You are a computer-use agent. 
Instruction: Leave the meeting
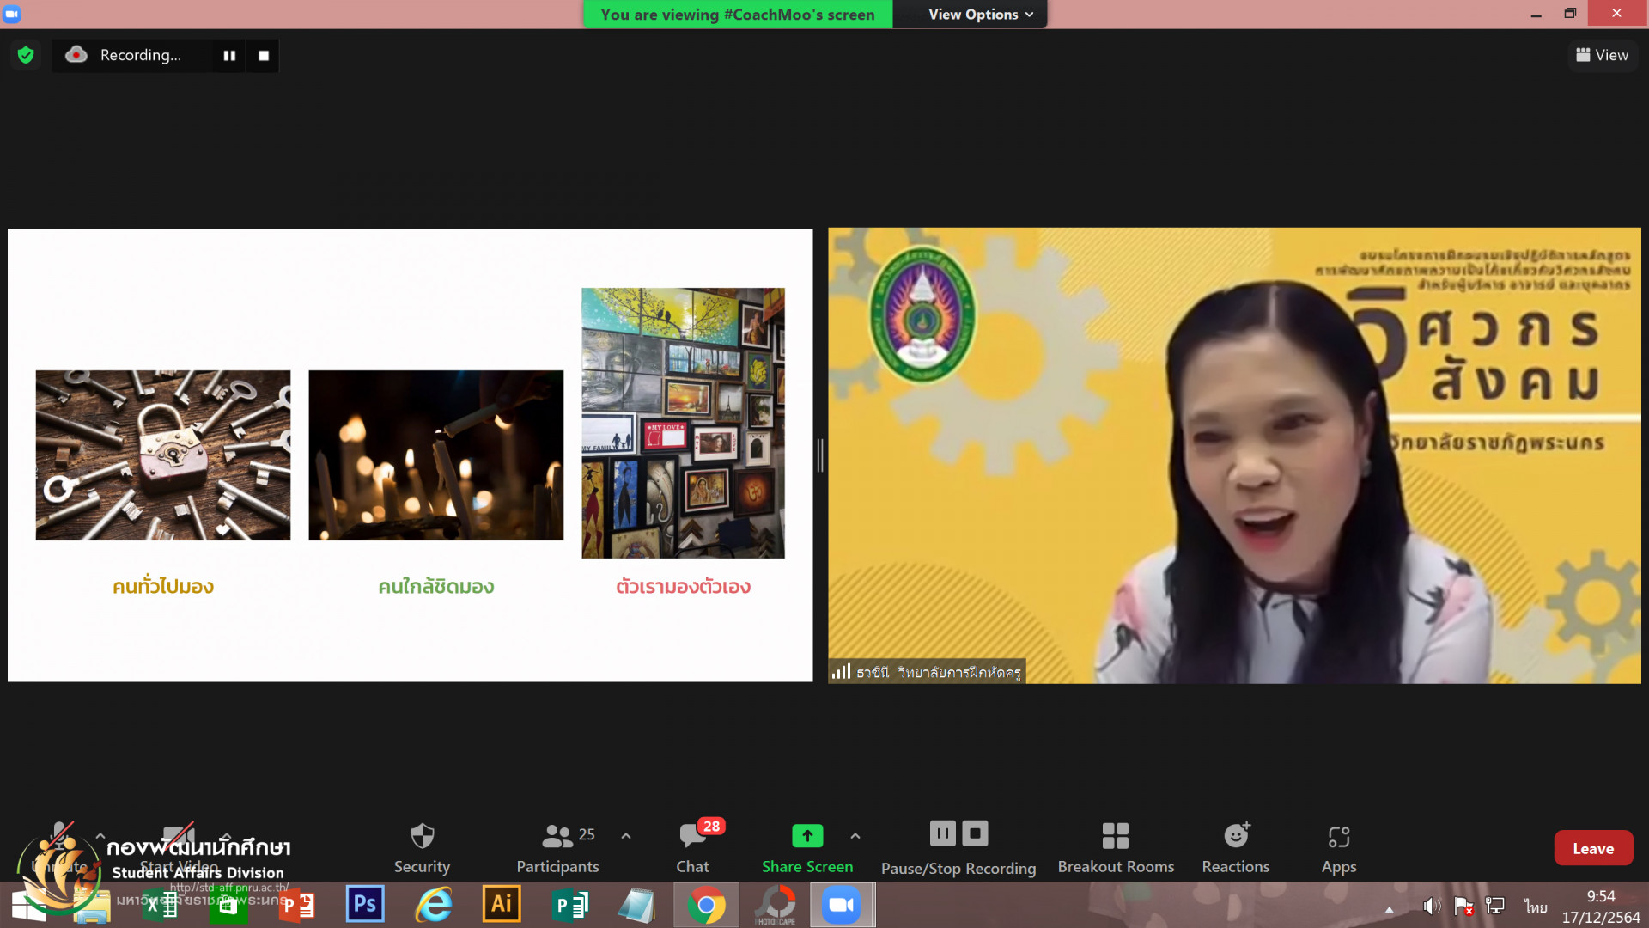tap(1592, 848)
